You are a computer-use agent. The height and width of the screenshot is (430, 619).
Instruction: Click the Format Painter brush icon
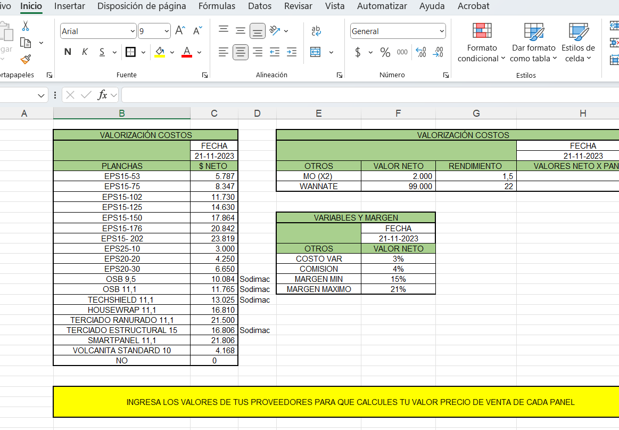click(26, 59)
